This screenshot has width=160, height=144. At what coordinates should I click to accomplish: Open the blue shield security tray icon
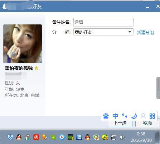[x=10, y=137]
